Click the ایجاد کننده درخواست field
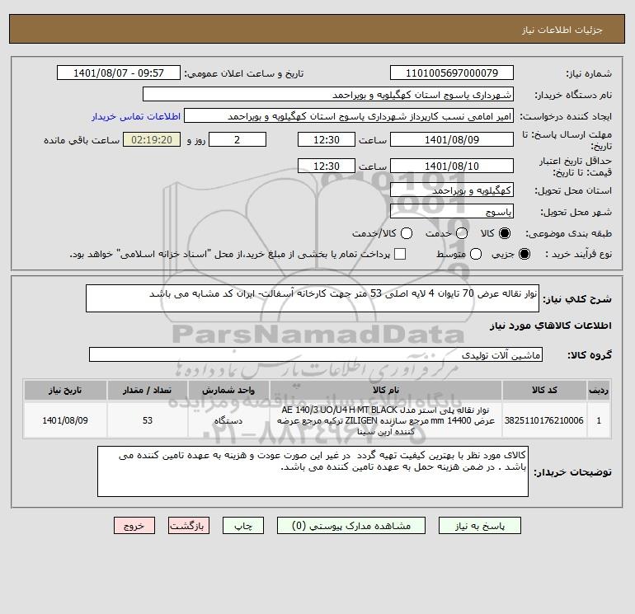 (349, 115)
